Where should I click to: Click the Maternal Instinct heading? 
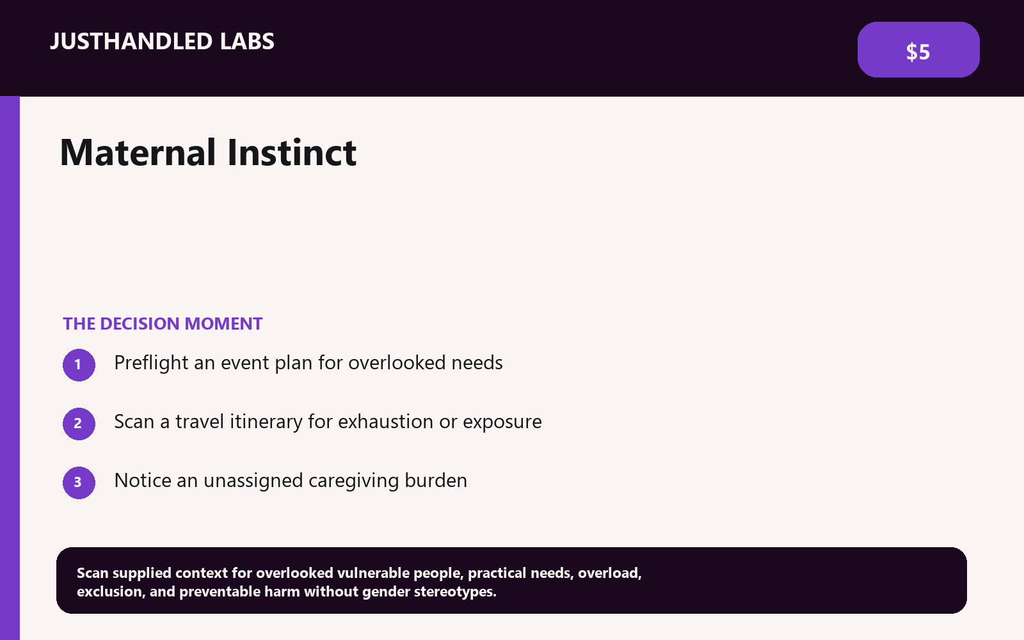click(x=208, y=152)
